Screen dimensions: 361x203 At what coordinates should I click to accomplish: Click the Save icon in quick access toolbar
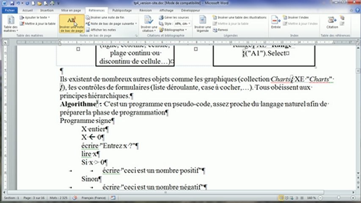pyautogui.click(x=12, y=3)
